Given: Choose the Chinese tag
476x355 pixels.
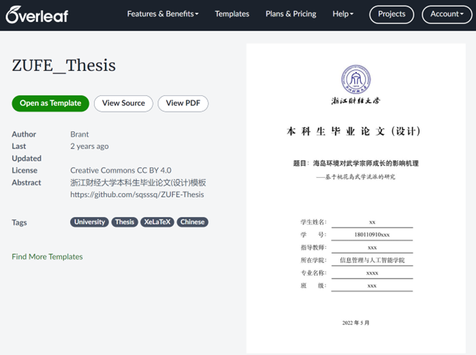Looking at the screenshot, I should [193, 222].
